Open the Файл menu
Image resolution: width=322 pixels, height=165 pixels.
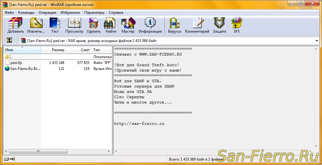[x=9, y=13]
